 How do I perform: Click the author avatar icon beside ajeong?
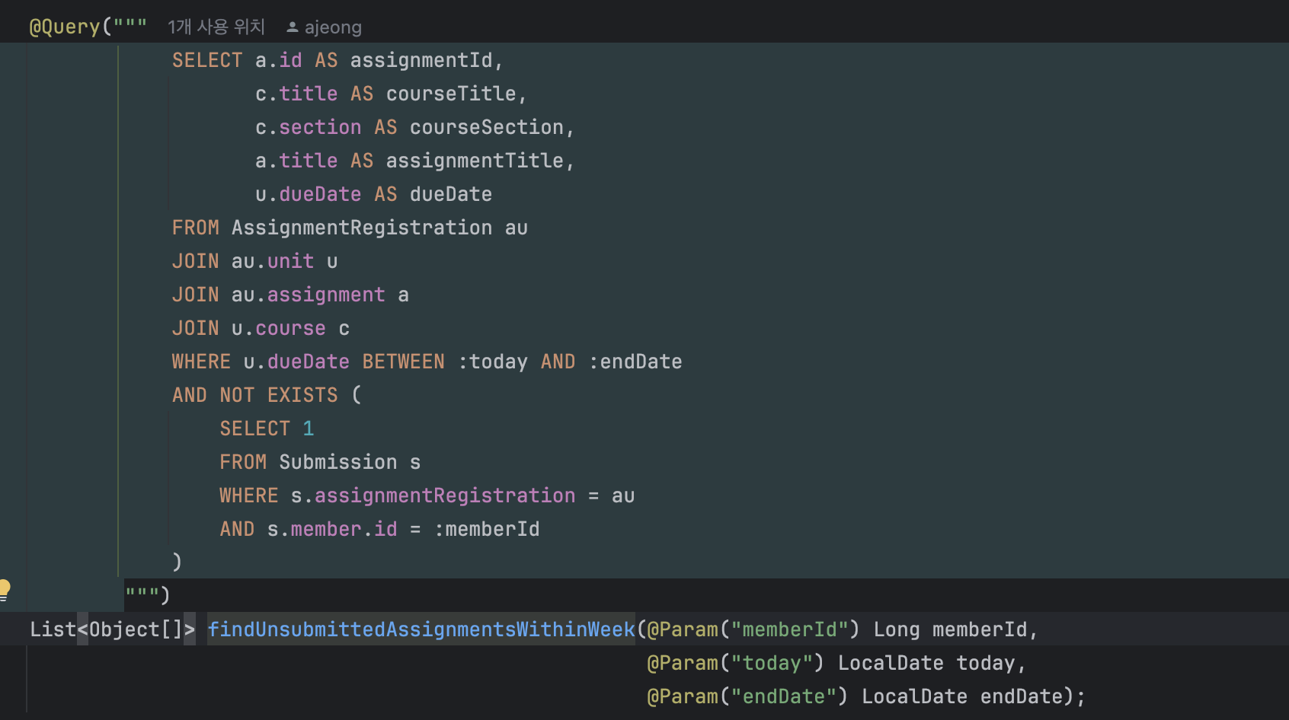293,27
